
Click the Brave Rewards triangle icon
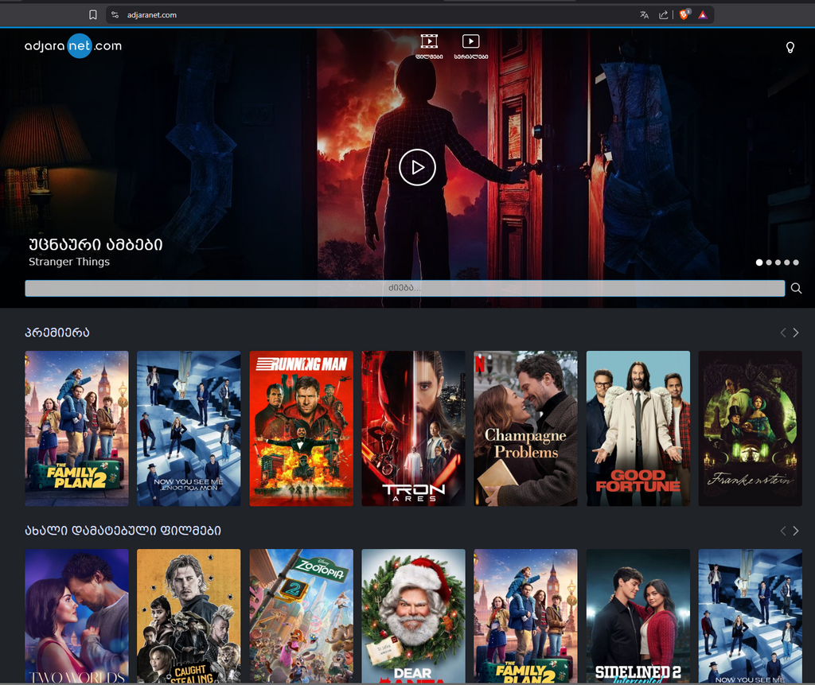703,15
